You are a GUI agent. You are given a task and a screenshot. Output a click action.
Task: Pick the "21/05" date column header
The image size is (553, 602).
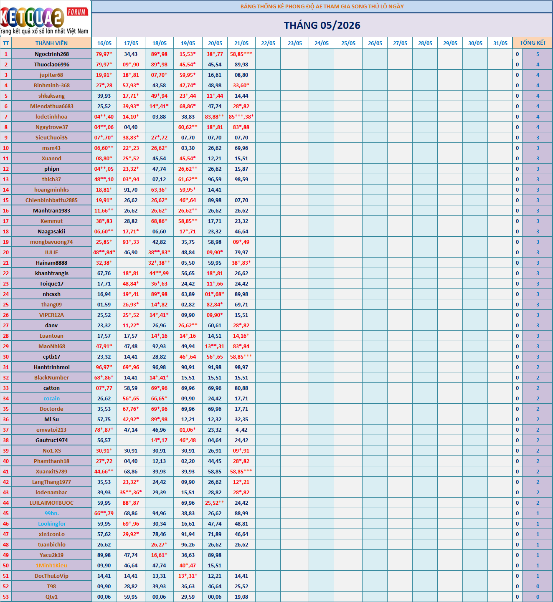coord(241,43)
